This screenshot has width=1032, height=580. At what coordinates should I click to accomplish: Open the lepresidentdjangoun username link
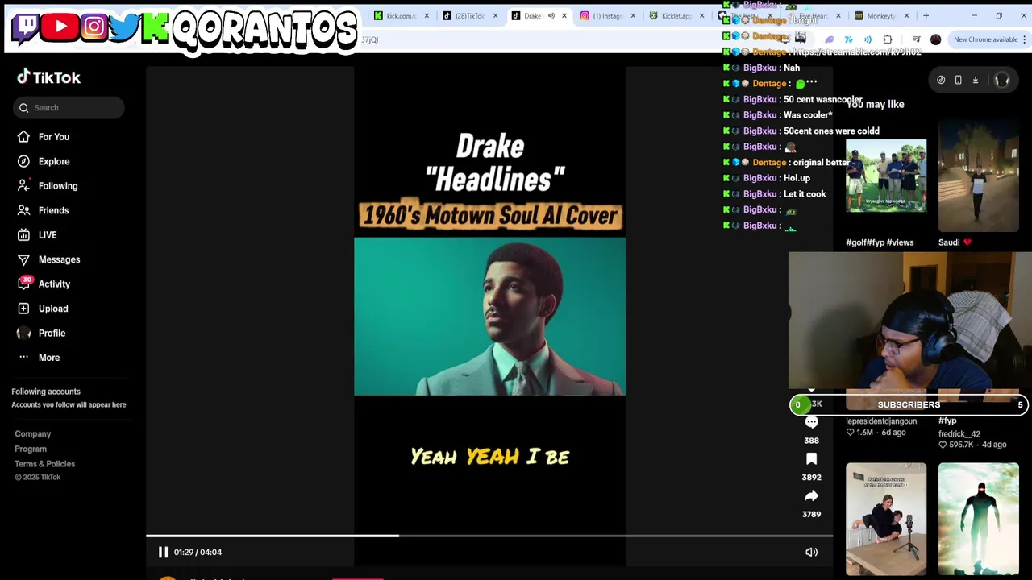[881, 421]
